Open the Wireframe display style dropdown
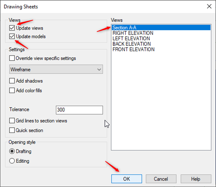 (x=56, y=69)
